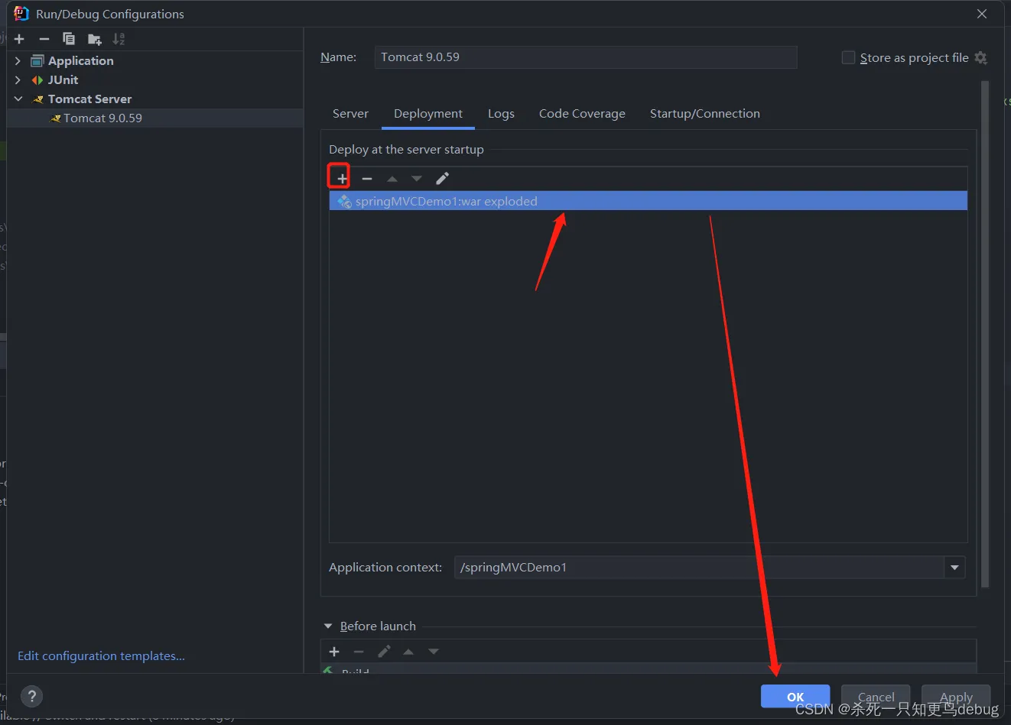This screenshot has height=725, width=1011.
Task: Collapse the Before launch section
Action: point(328,626)
